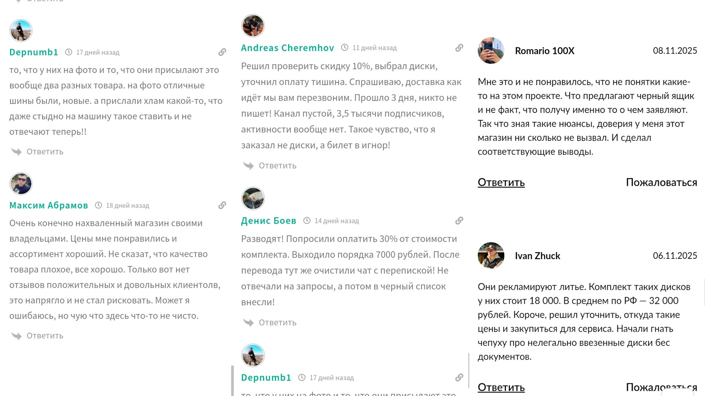Click Ответить under top Depnumb1 comment
This screenshot has width=705, height=396.
click(45, 152)
